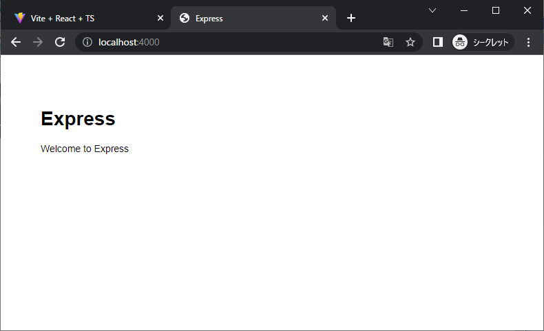Go back to the previous page
Viewport: 544px width, 331px height.
click(16, 42)
